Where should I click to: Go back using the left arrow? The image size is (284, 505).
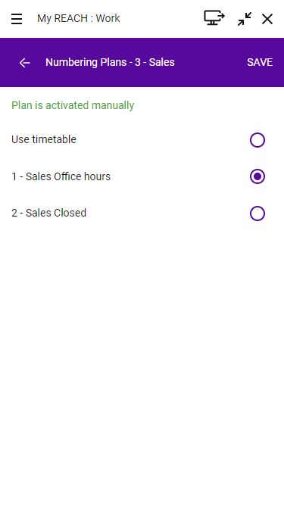click(24, 63)
